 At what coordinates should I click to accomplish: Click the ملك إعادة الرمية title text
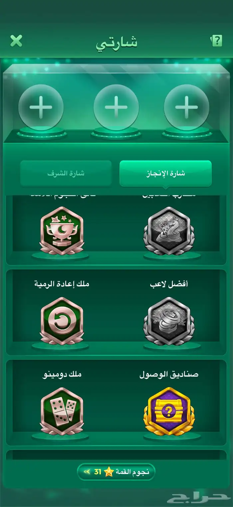62,284
